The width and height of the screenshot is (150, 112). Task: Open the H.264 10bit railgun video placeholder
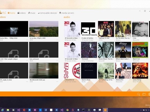coord(14,50)
